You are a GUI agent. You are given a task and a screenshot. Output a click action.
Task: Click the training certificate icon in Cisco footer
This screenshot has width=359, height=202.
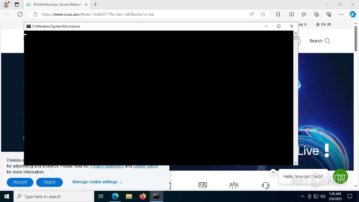[x=203, y=185]
